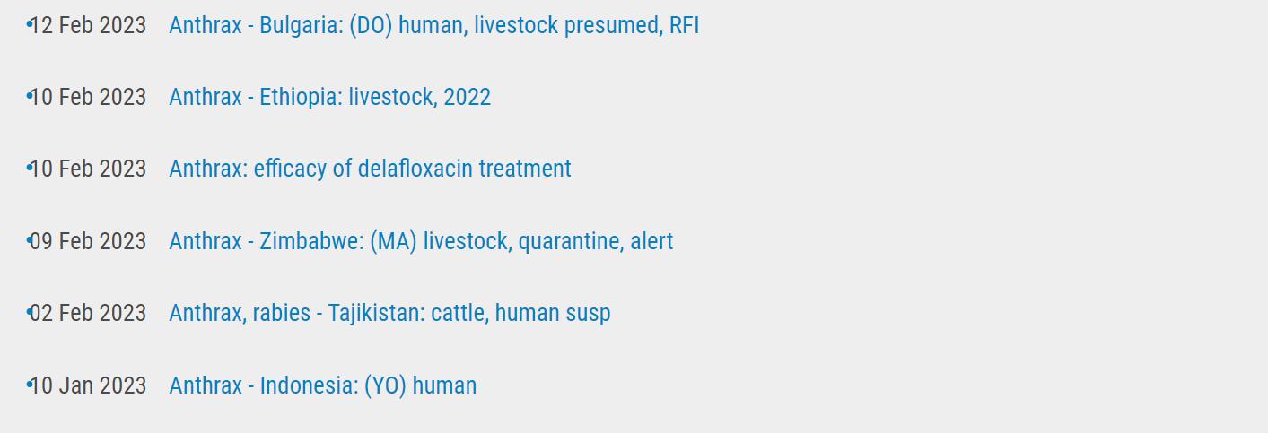Screen dimensions: 1268x433
Task: Click the word quarantine in the Zimbabwe link
Action: click(x=569, y=241)
